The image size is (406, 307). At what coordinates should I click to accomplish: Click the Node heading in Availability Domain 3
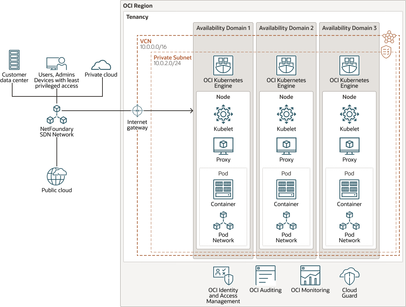349,97
